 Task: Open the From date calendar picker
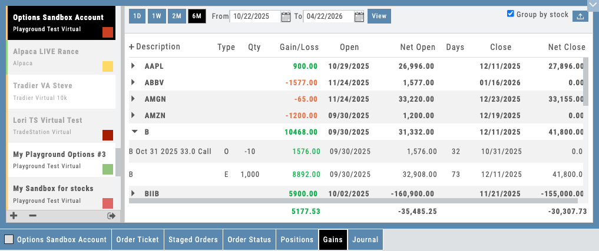(286, 16)
